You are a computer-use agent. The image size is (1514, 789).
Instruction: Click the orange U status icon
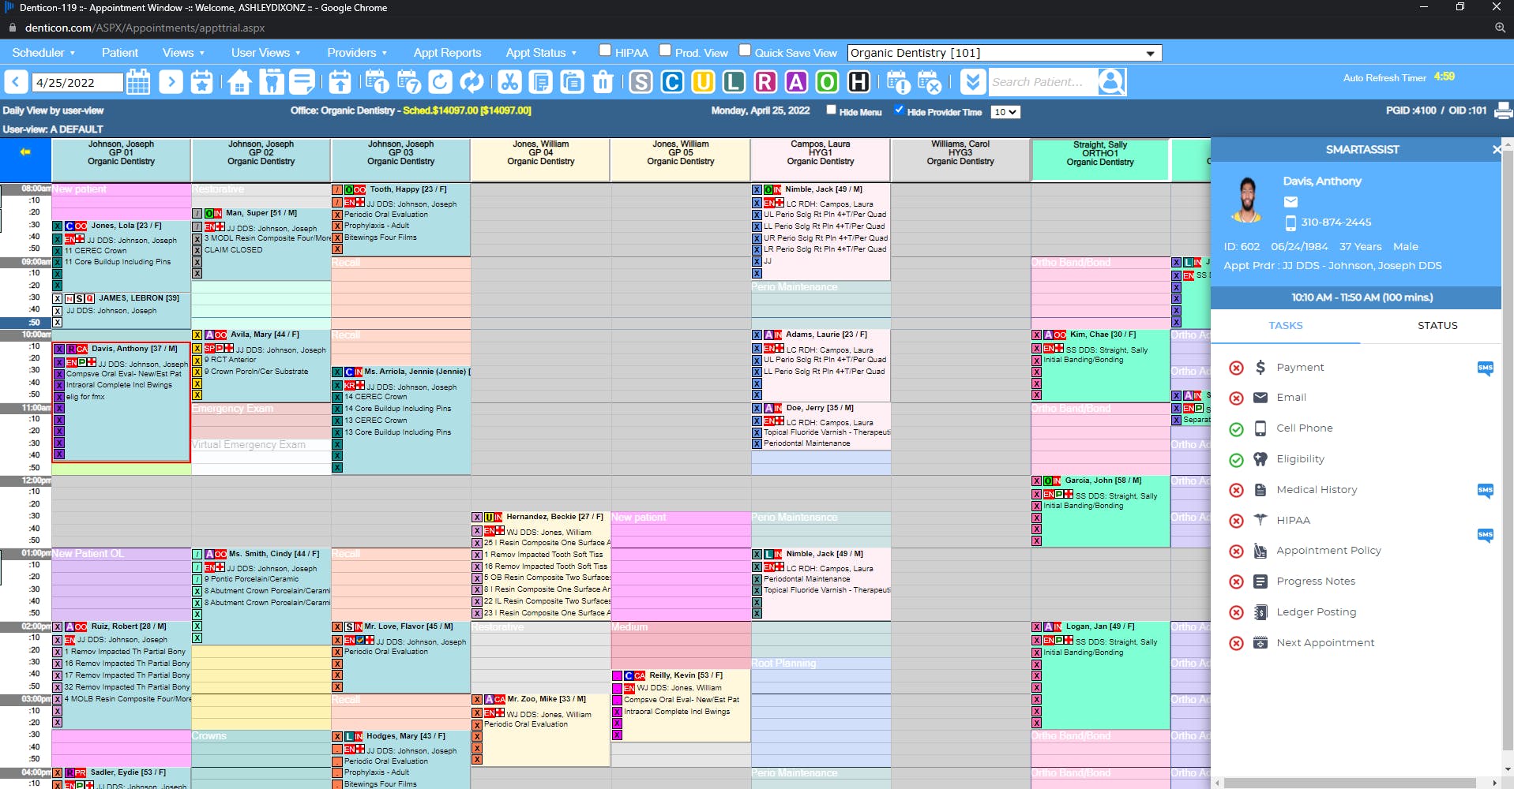(703, 82)
